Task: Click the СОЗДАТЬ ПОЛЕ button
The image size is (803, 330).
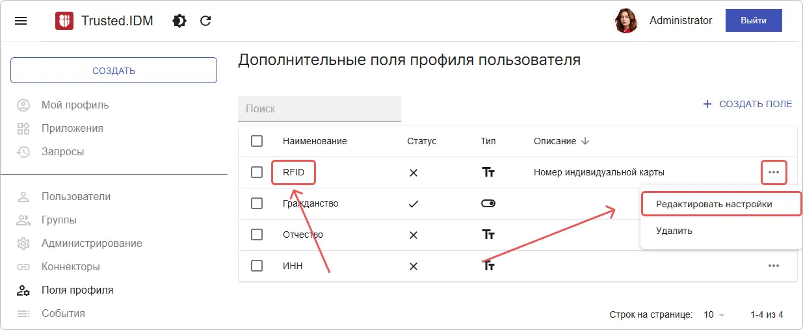Action: [748, 104]
